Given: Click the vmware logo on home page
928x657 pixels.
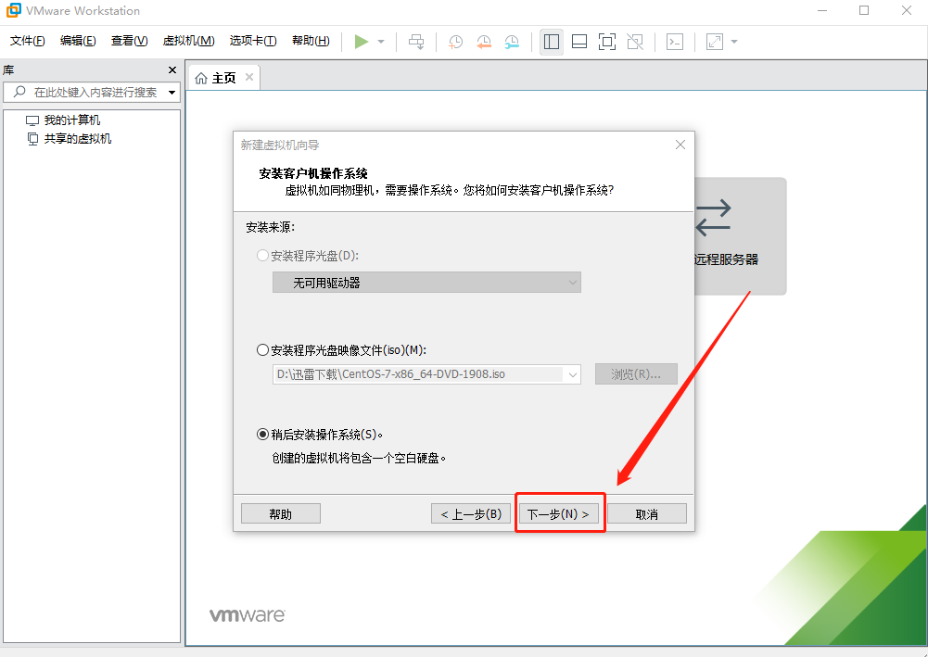Looking at the screenshot, I should (248, 615).
